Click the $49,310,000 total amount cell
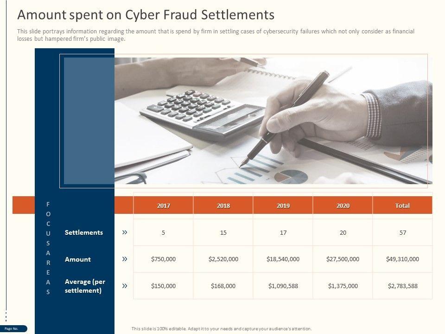Screen dimensions: 445x334 click(x=402, y=259)
